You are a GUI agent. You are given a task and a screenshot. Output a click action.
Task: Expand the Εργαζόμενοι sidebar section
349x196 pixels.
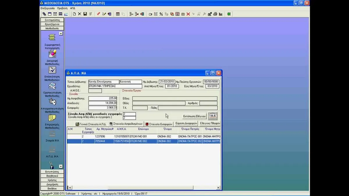coord(52,24)
